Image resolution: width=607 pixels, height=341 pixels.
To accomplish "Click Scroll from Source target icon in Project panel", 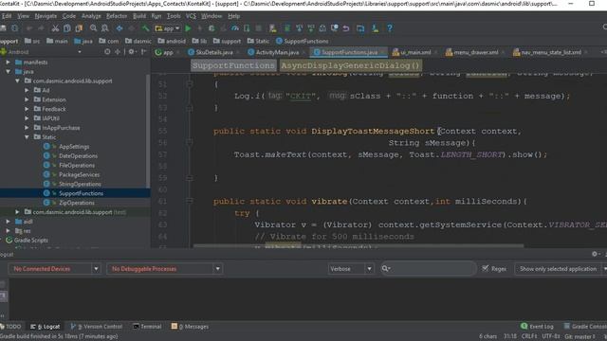I will tap(107, 52).
